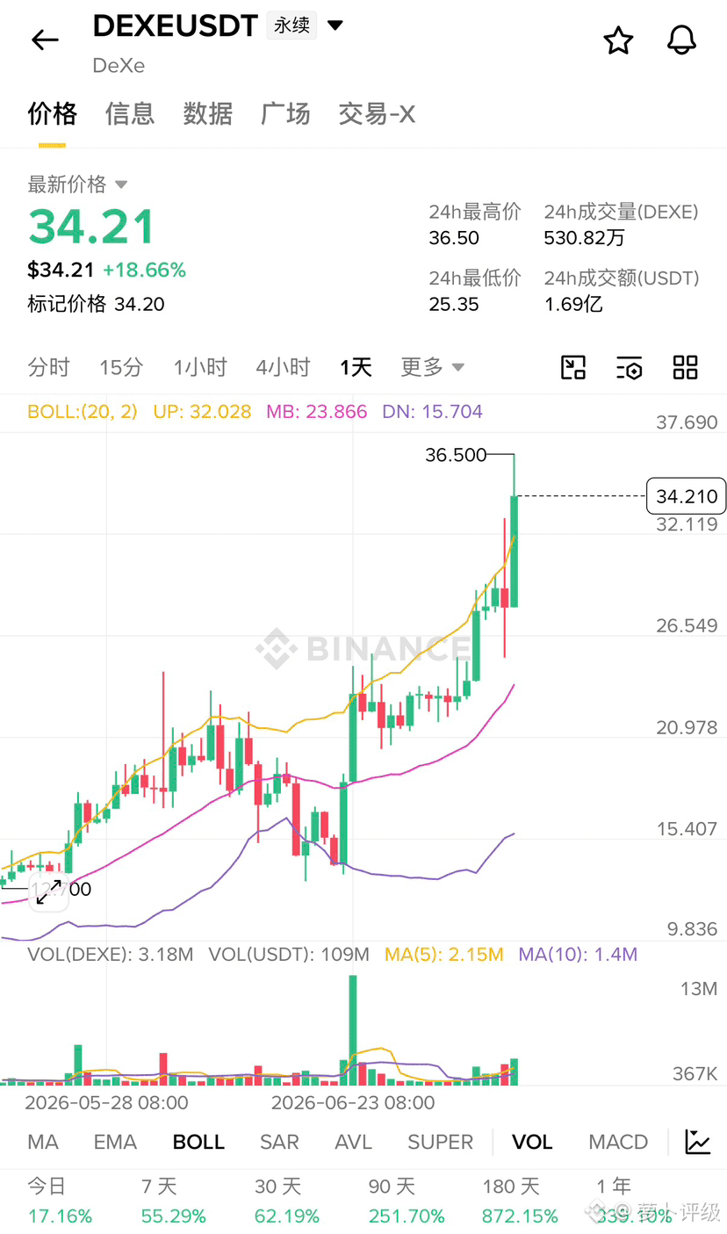Tap the back arrow icon

45,40
